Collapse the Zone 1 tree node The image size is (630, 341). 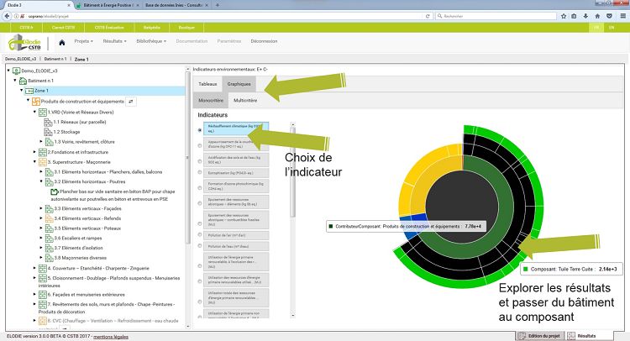(22, 91)
